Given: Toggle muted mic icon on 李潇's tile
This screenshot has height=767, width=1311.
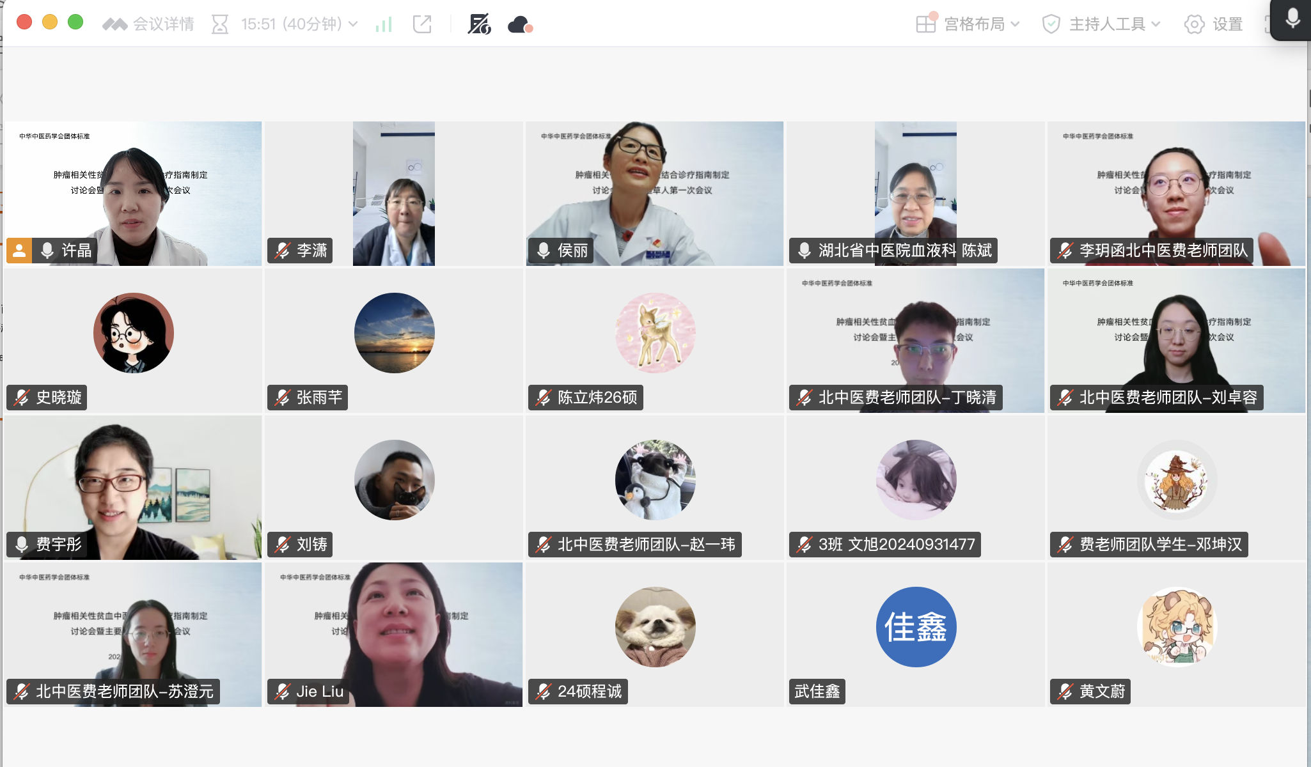Looking at the screenshot, I should [283, 251].
